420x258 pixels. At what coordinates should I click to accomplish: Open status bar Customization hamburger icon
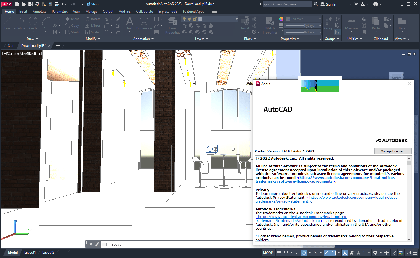(415, 252)
